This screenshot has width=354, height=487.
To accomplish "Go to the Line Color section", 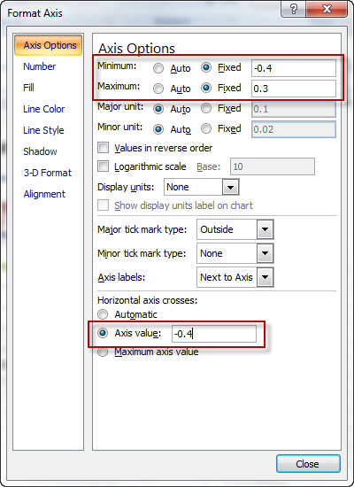I will click(x=43, y=109).
